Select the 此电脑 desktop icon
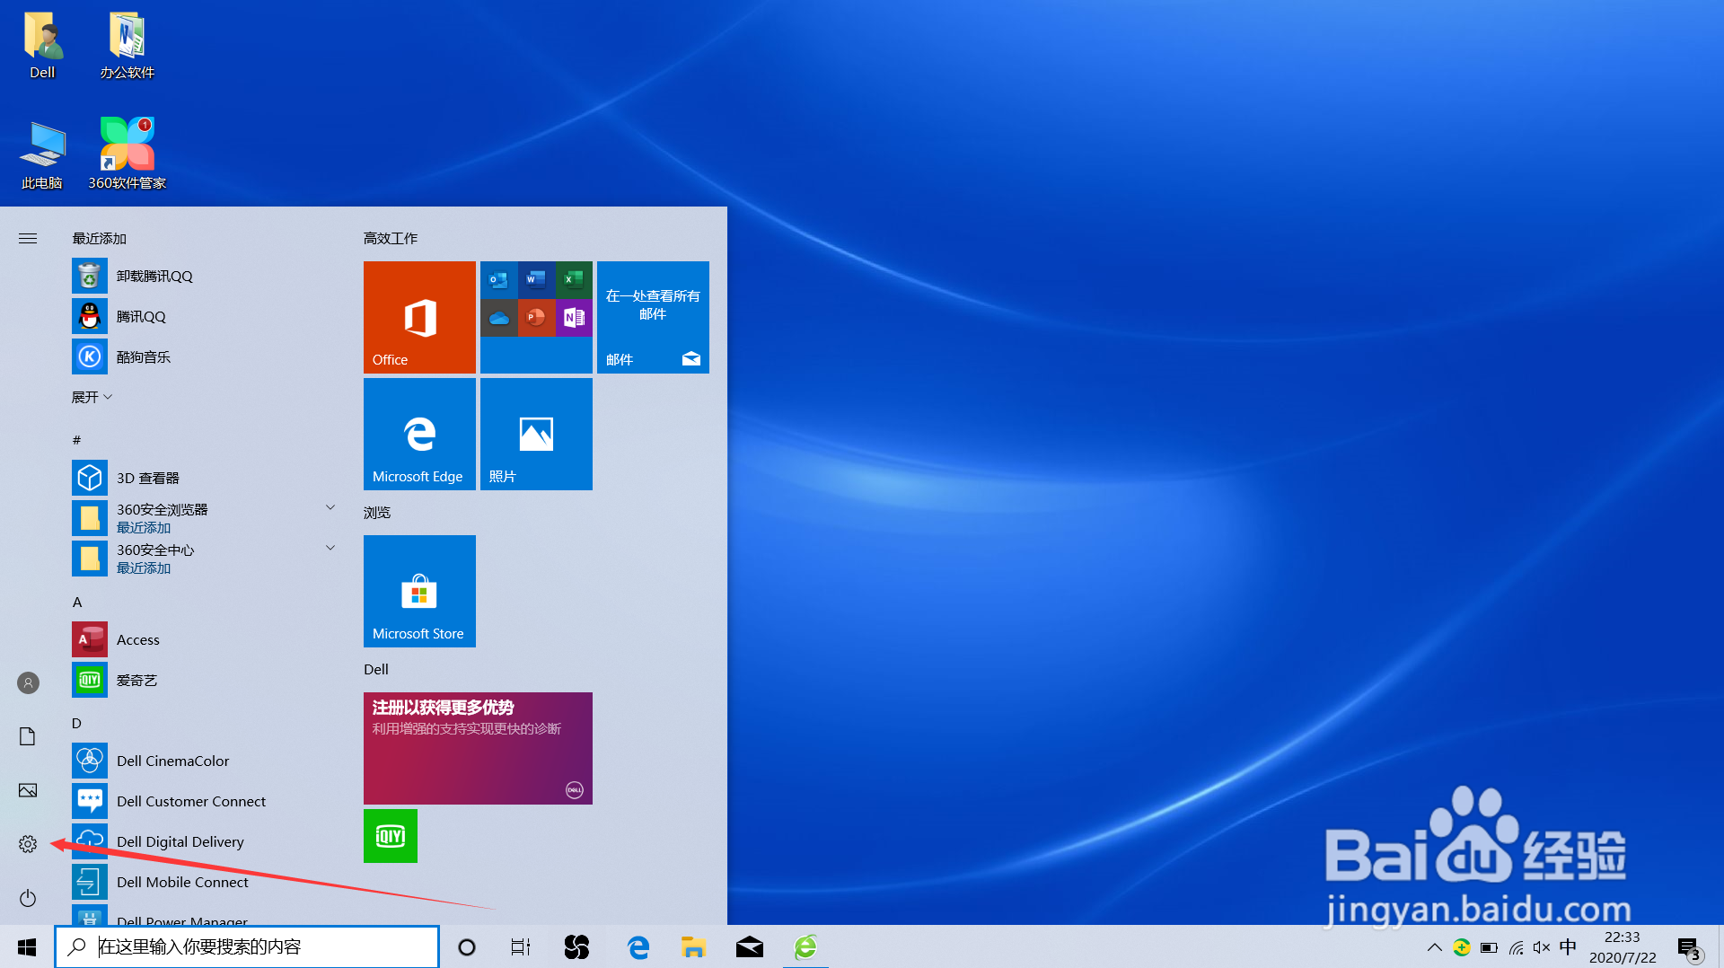Screen dimensions: 1724x968 pos(42,155)
